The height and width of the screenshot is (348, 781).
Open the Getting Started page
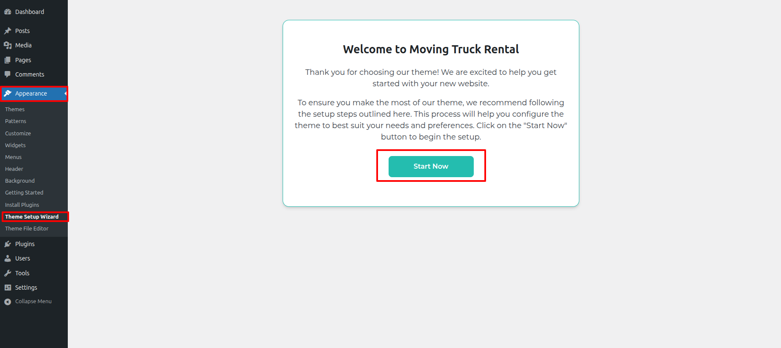click(x=24, y=192)
